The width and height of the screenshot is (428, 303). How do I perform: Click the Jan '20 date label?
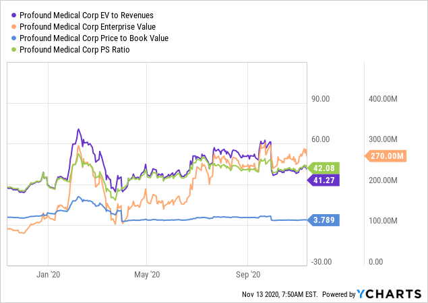tap(49, 275)
